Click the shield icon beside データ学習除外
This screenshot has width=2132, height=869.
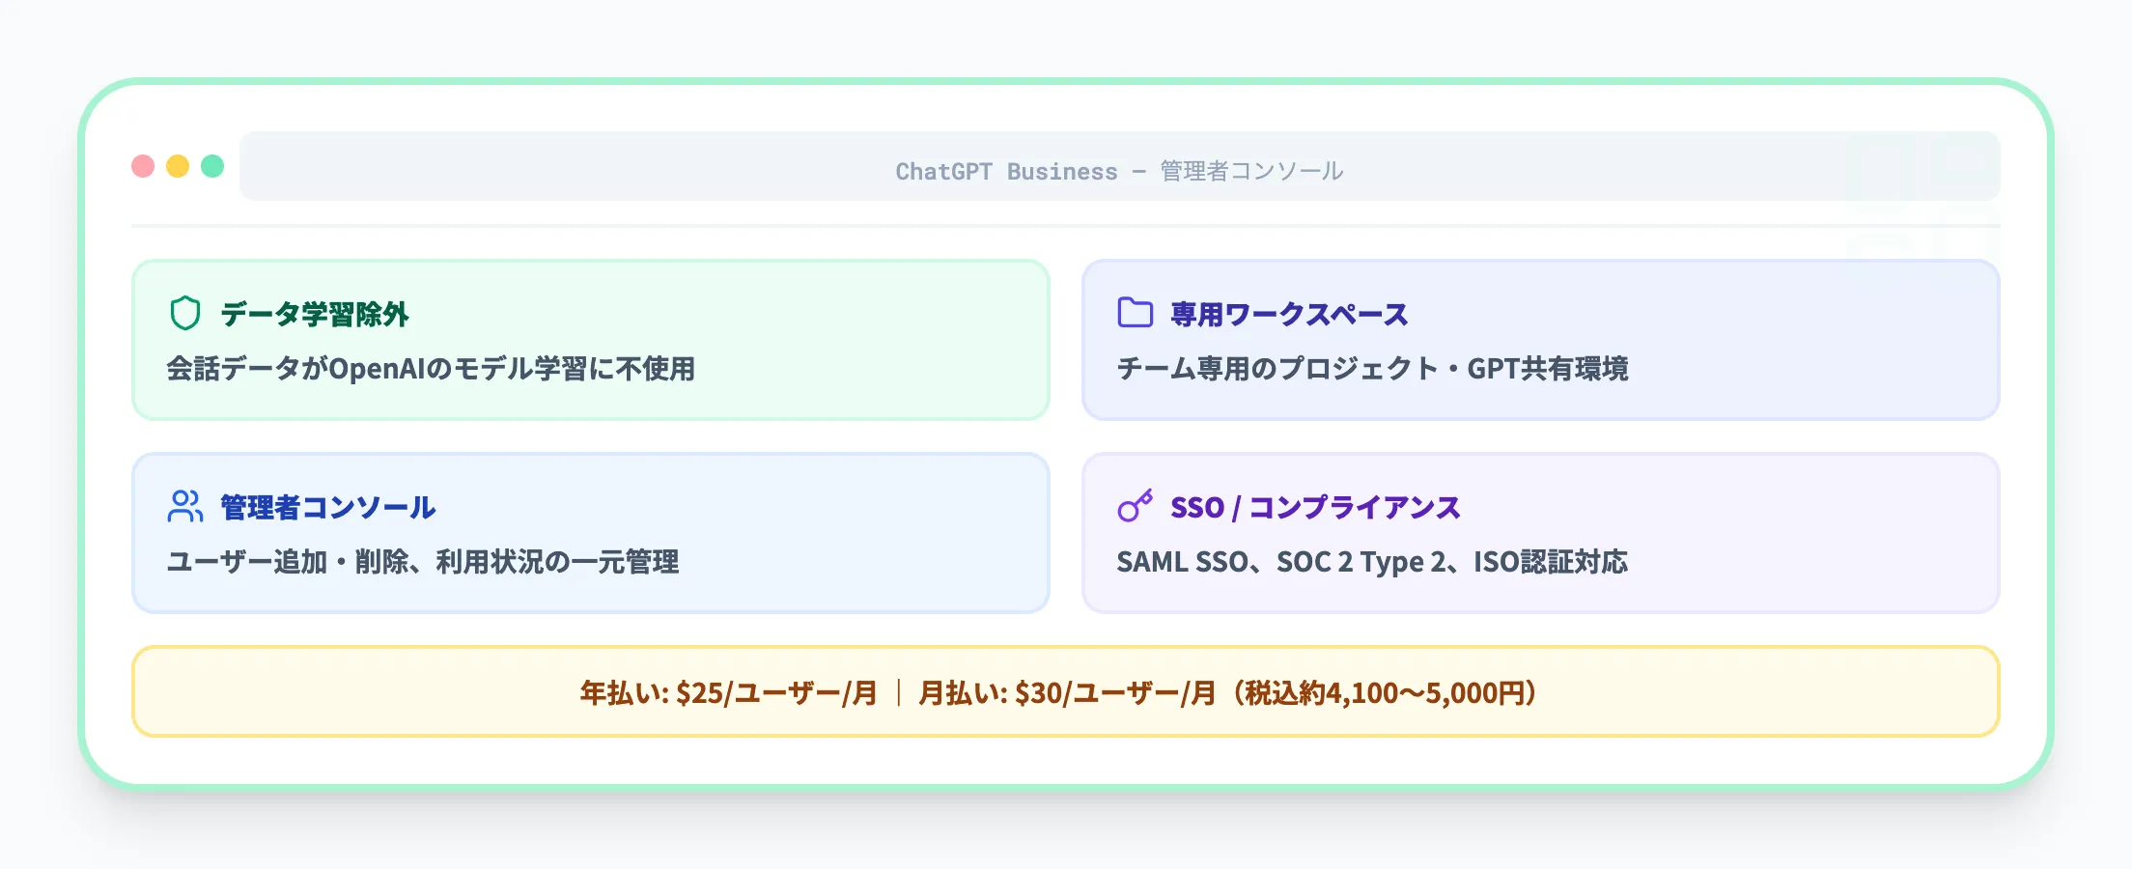point(183,313)
